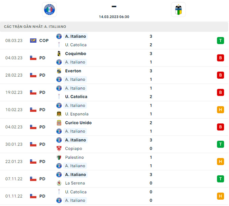This screenshot has width=229, height=206.
Task: Click the header Các trận gần nhất: A. Italiano
Action: point(35,27)
